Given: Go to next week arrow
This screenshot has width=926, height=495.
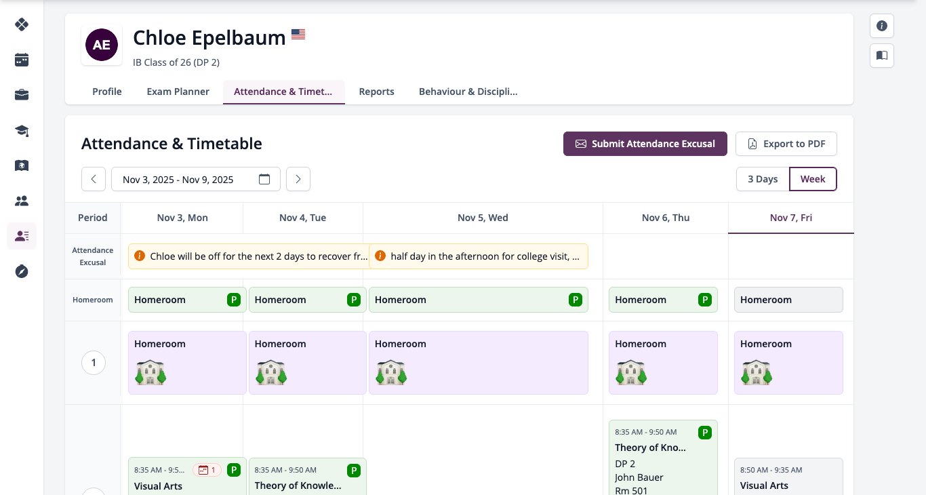Looking at the screenshot, I should tap(298, 179).
